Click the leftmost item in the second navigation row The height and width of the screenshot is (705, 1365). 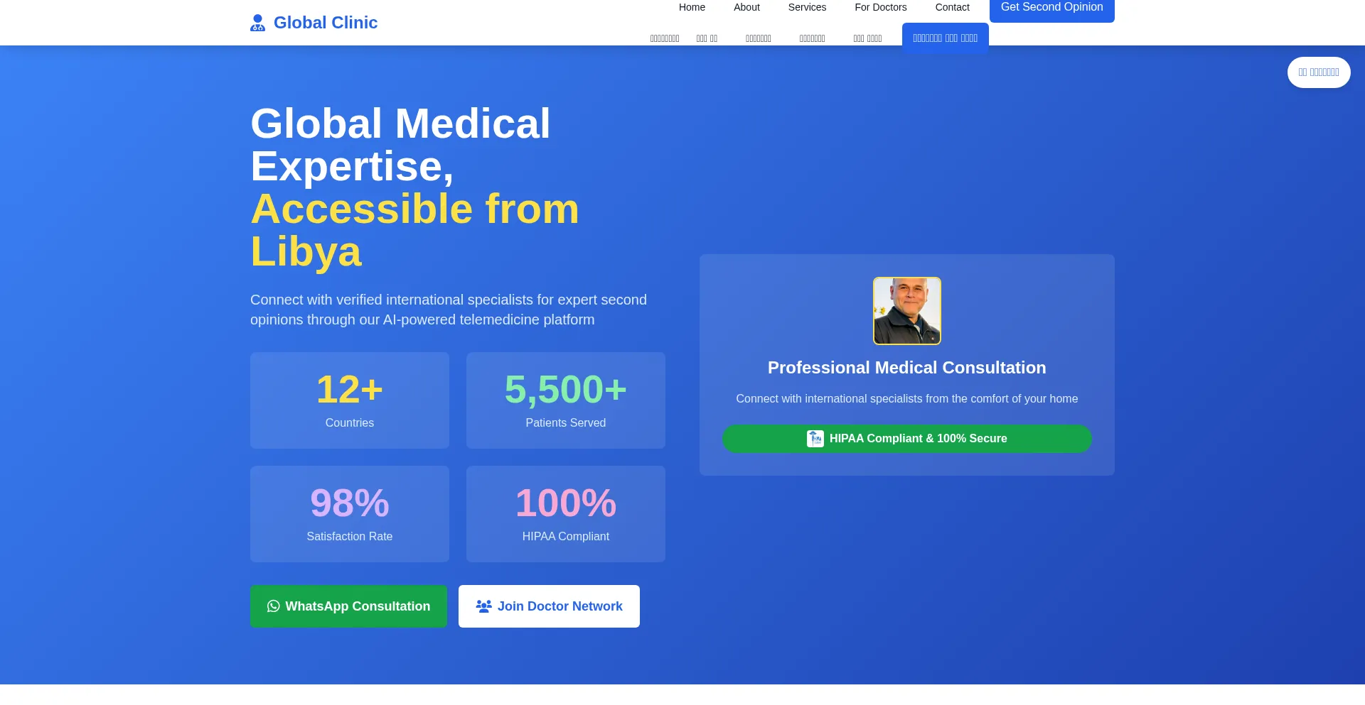[664, 38]
